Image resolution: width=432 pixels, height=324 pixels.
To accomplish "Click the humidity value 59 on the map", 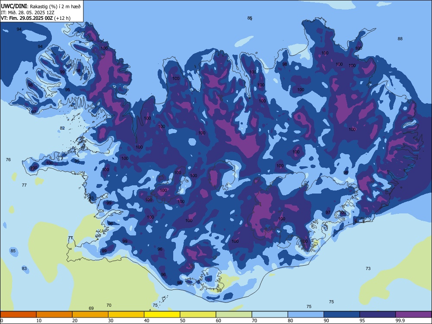I will pyautogui.click(x=219, y=291).
